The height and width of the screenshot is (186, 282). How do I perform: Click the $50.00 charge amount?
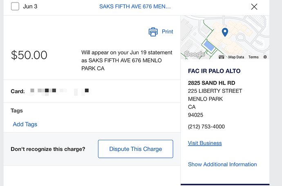click(x=29, y=55)
